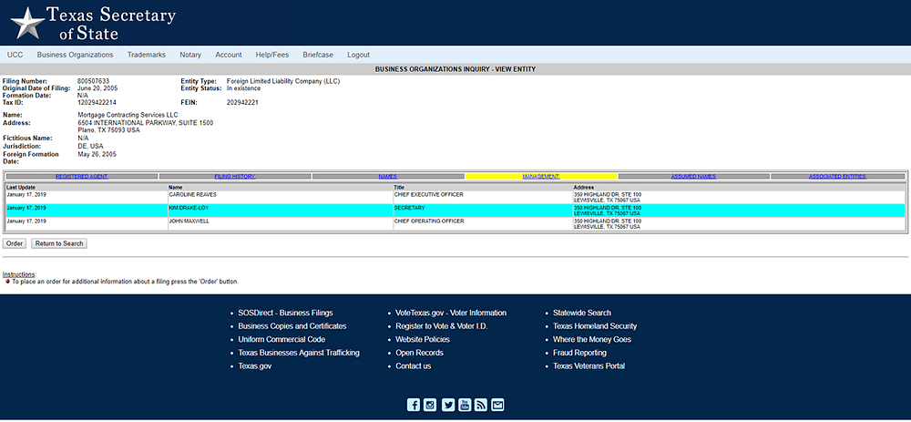This screenshot has height=422, width=911.
Task: Click the filing date June 20, 2005
Action: [97, 88]
